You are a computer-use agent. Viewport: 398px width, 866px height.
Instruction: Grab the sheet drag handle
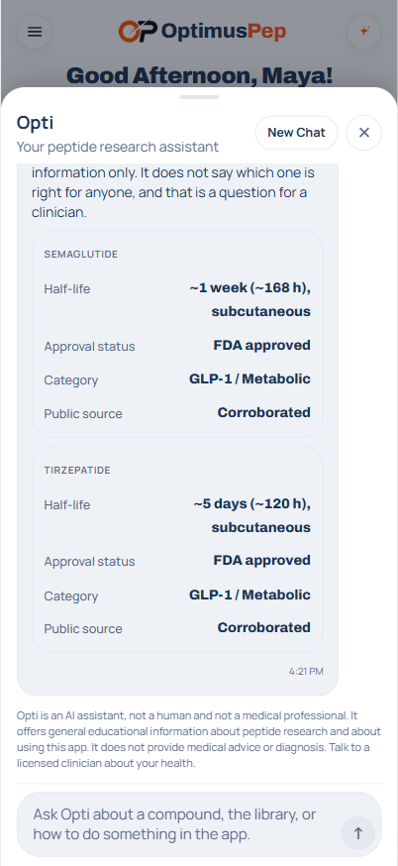199,97
